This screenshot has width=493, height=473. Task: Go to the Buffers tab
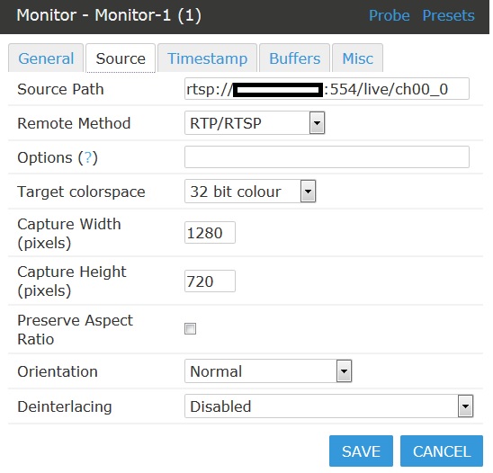point(294,58)
